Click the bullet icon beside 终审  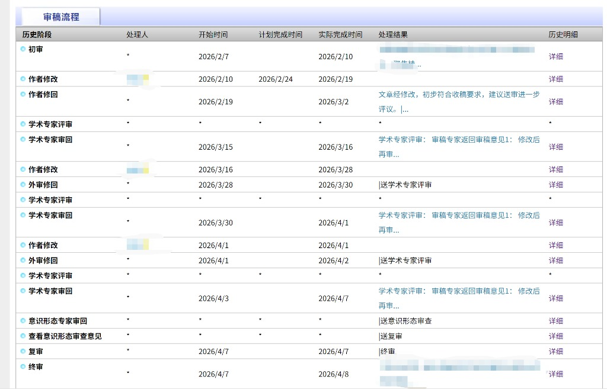23,367
